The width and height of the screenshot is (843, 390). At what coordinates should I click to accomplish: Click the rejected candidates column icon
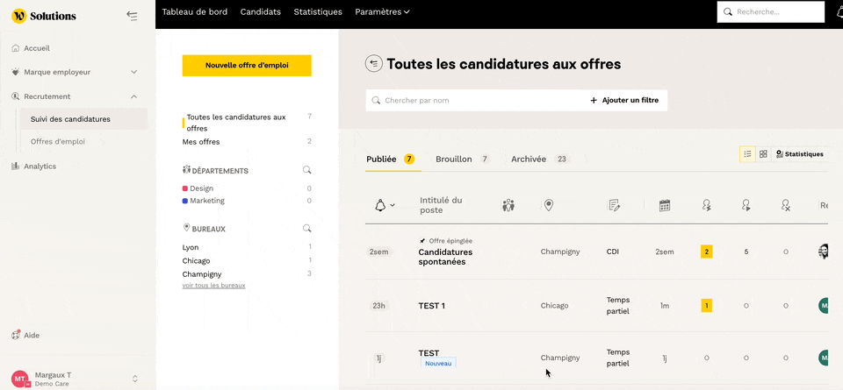coord(785,205)
